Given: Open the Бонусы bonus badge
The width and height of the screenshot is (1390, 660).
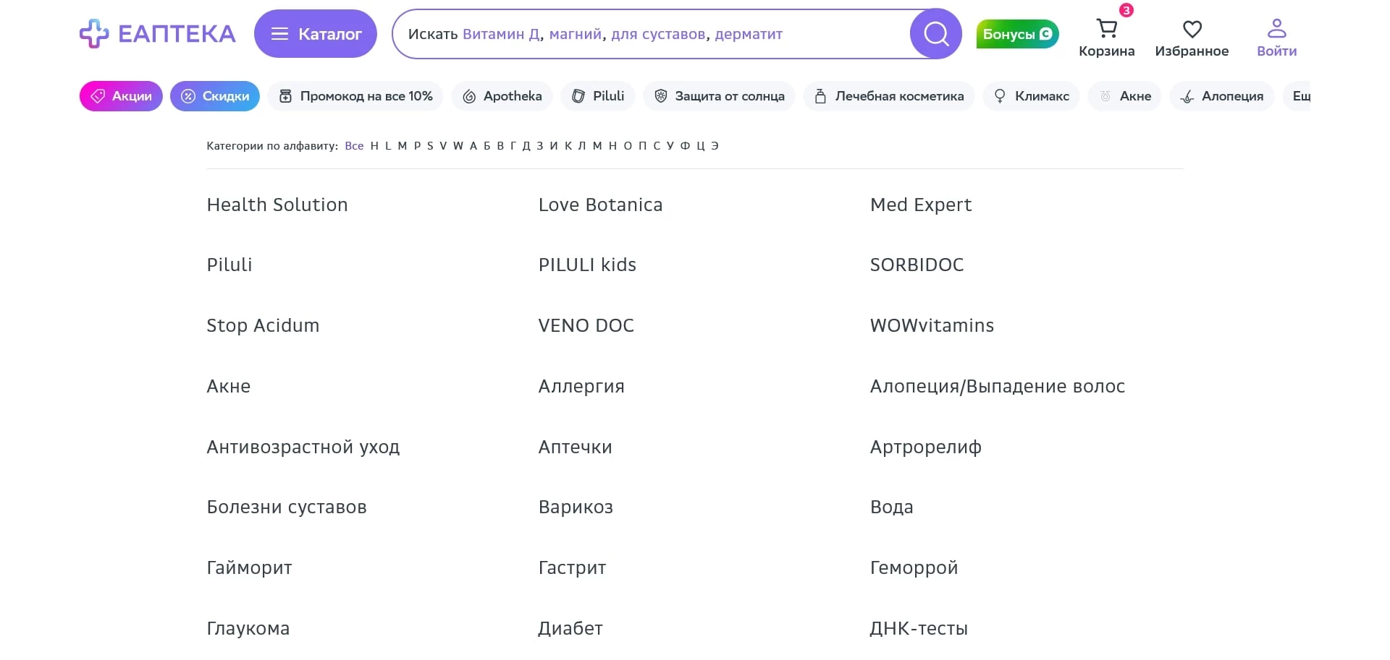Looking at the screenshot, I should (1017, 34).
